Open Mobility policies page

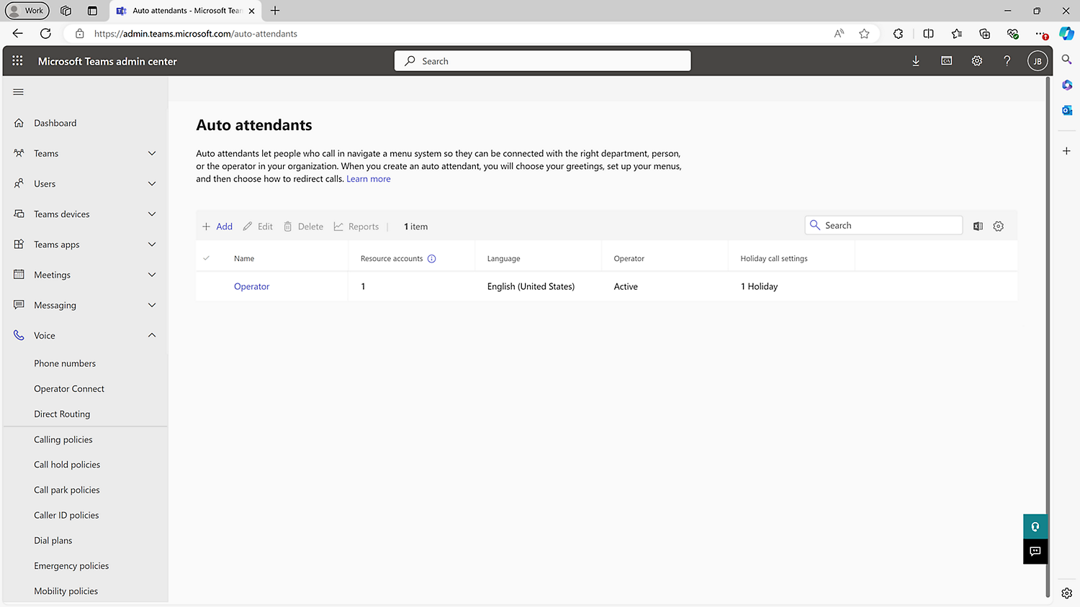(x=66, y=591)
